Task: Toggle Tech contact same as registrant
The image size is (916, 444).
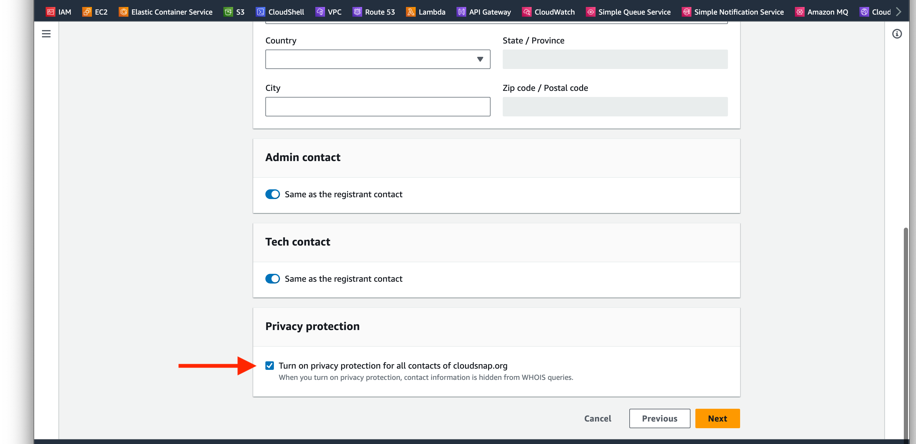Action: pyautogui.click(x=272, y=279)
